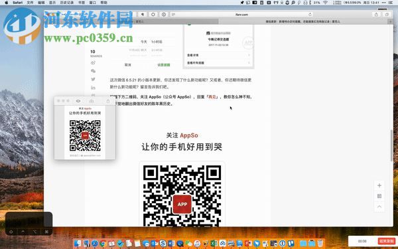Click the plus floating button on page
398x249 pixels.
click(379, 185)
